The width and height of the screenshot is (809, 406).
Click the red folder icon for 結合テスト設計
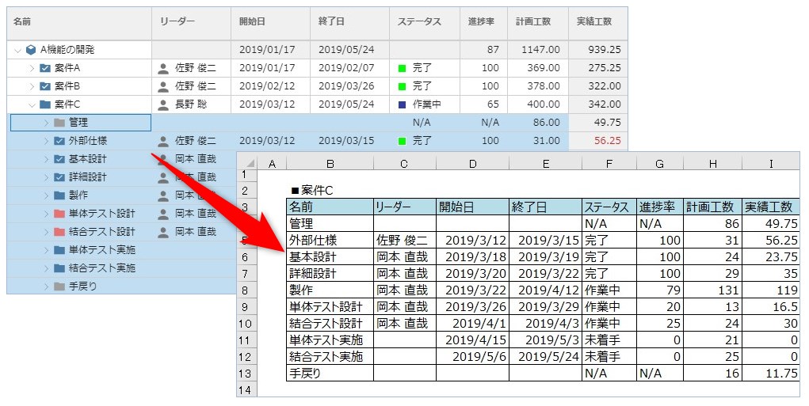click(59, 232)
